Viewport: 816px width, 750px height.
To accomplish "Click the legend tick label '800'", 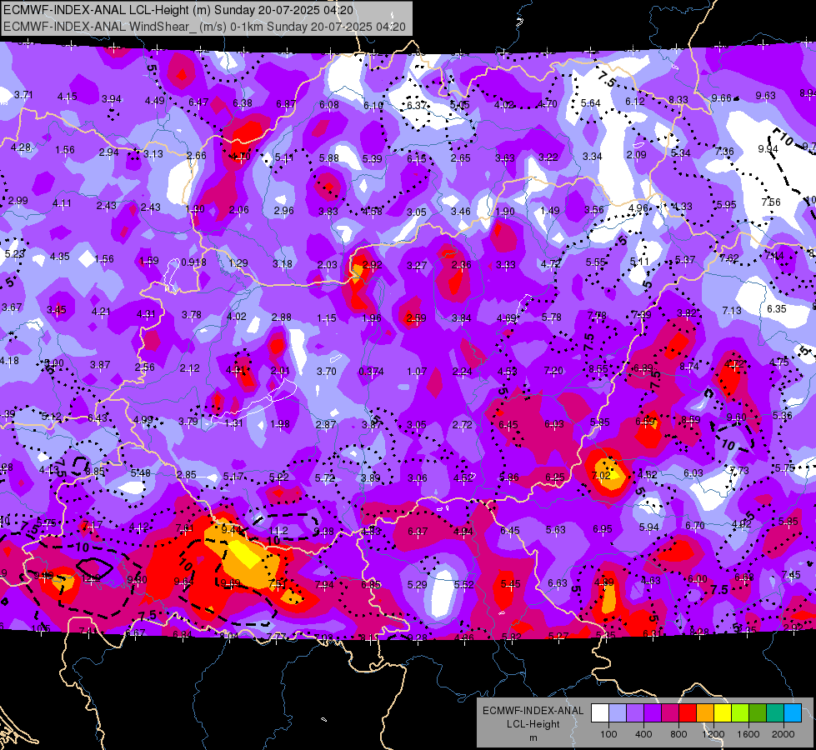I will (678, 734).
